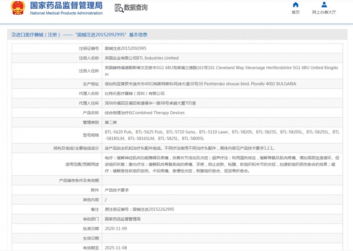This screenshot has width=353, height=251.
Task: Open the 网上办事大厅 text link
Action: [324, 12]
